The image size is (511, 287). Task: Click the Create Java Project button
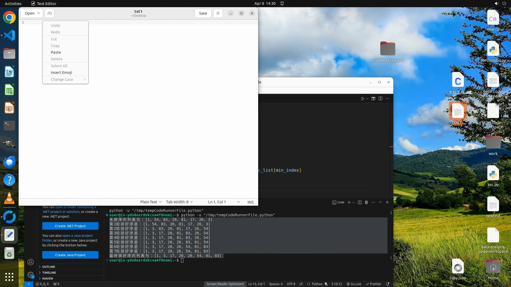pyautogui.click(x=70, y=255)
